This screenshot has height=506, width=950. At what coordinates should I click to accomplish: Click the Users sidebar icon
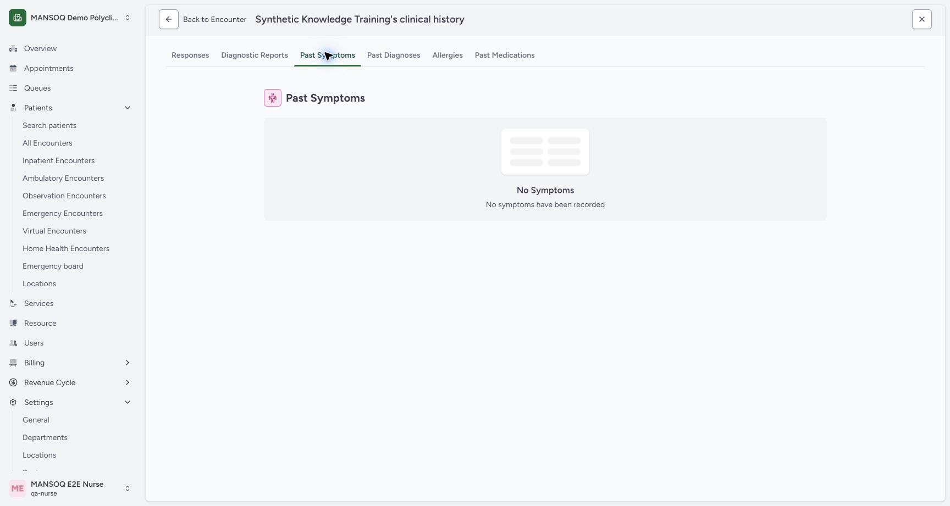13,343
